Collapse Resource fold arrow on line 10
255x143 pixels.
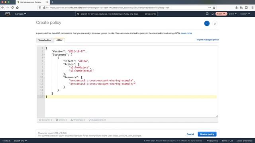(x=44, y=77)
